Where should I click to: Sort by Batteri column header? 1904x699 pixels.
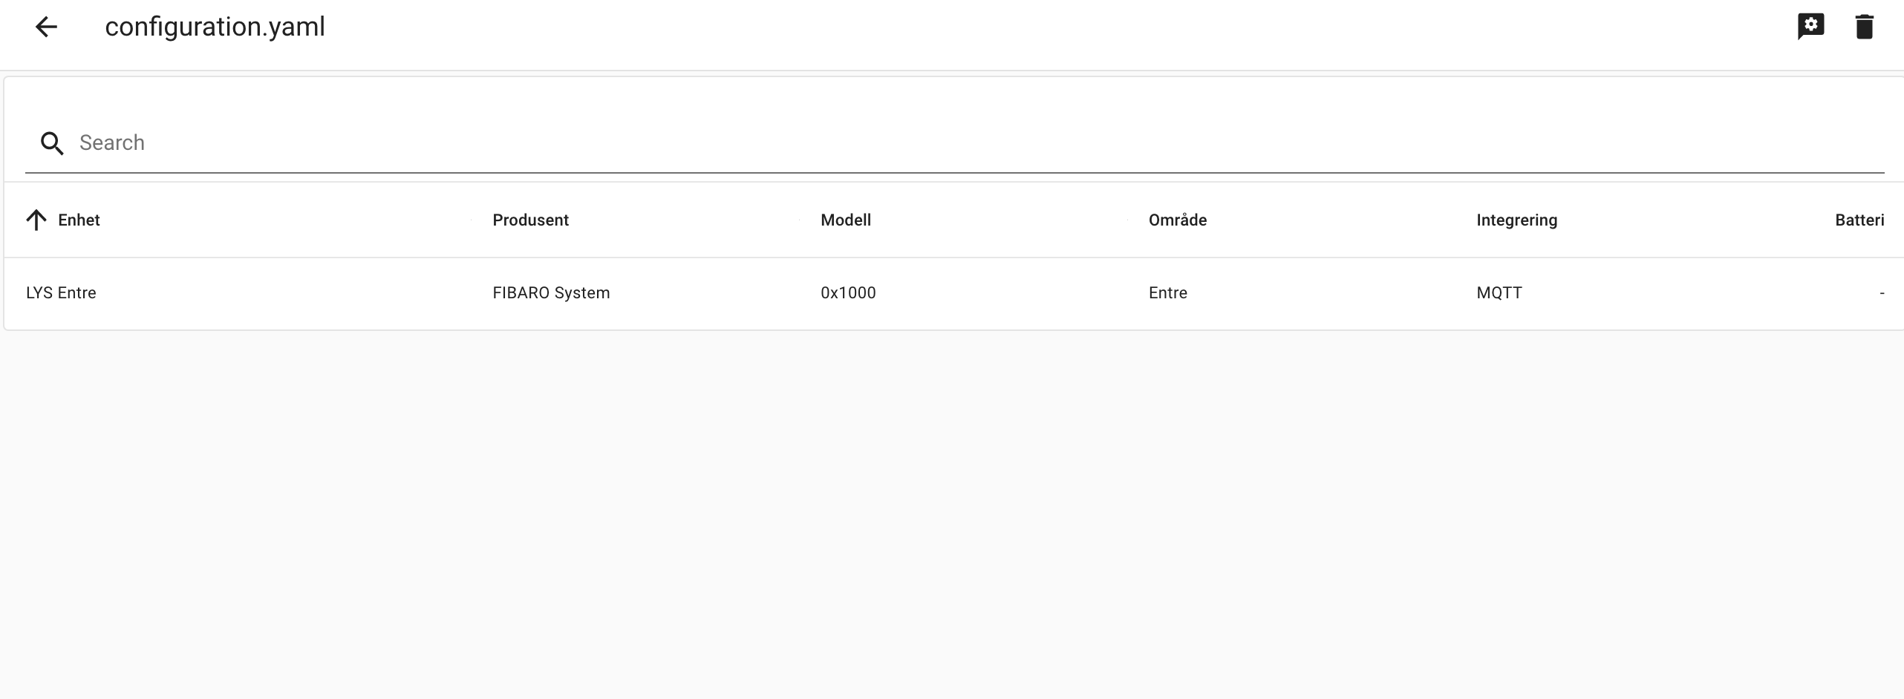(x=1859, y=220)
